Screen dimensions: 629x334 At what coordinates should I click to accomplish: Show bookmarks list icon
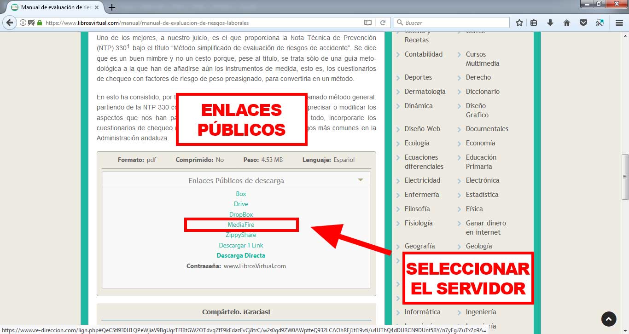[534, 23]
